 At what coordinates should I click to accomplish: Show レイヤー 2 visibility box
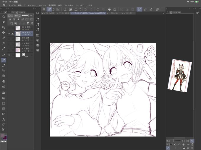(x=9, y=44)
